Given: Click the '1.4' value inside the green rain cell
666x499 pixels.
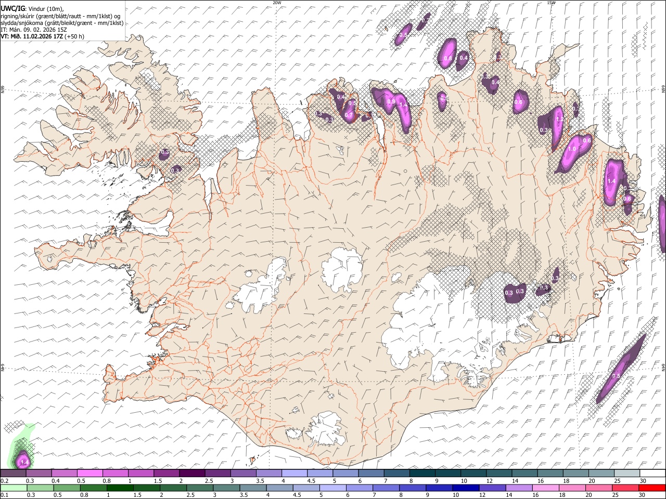Looking at the screenshot, I should [24, 462].
